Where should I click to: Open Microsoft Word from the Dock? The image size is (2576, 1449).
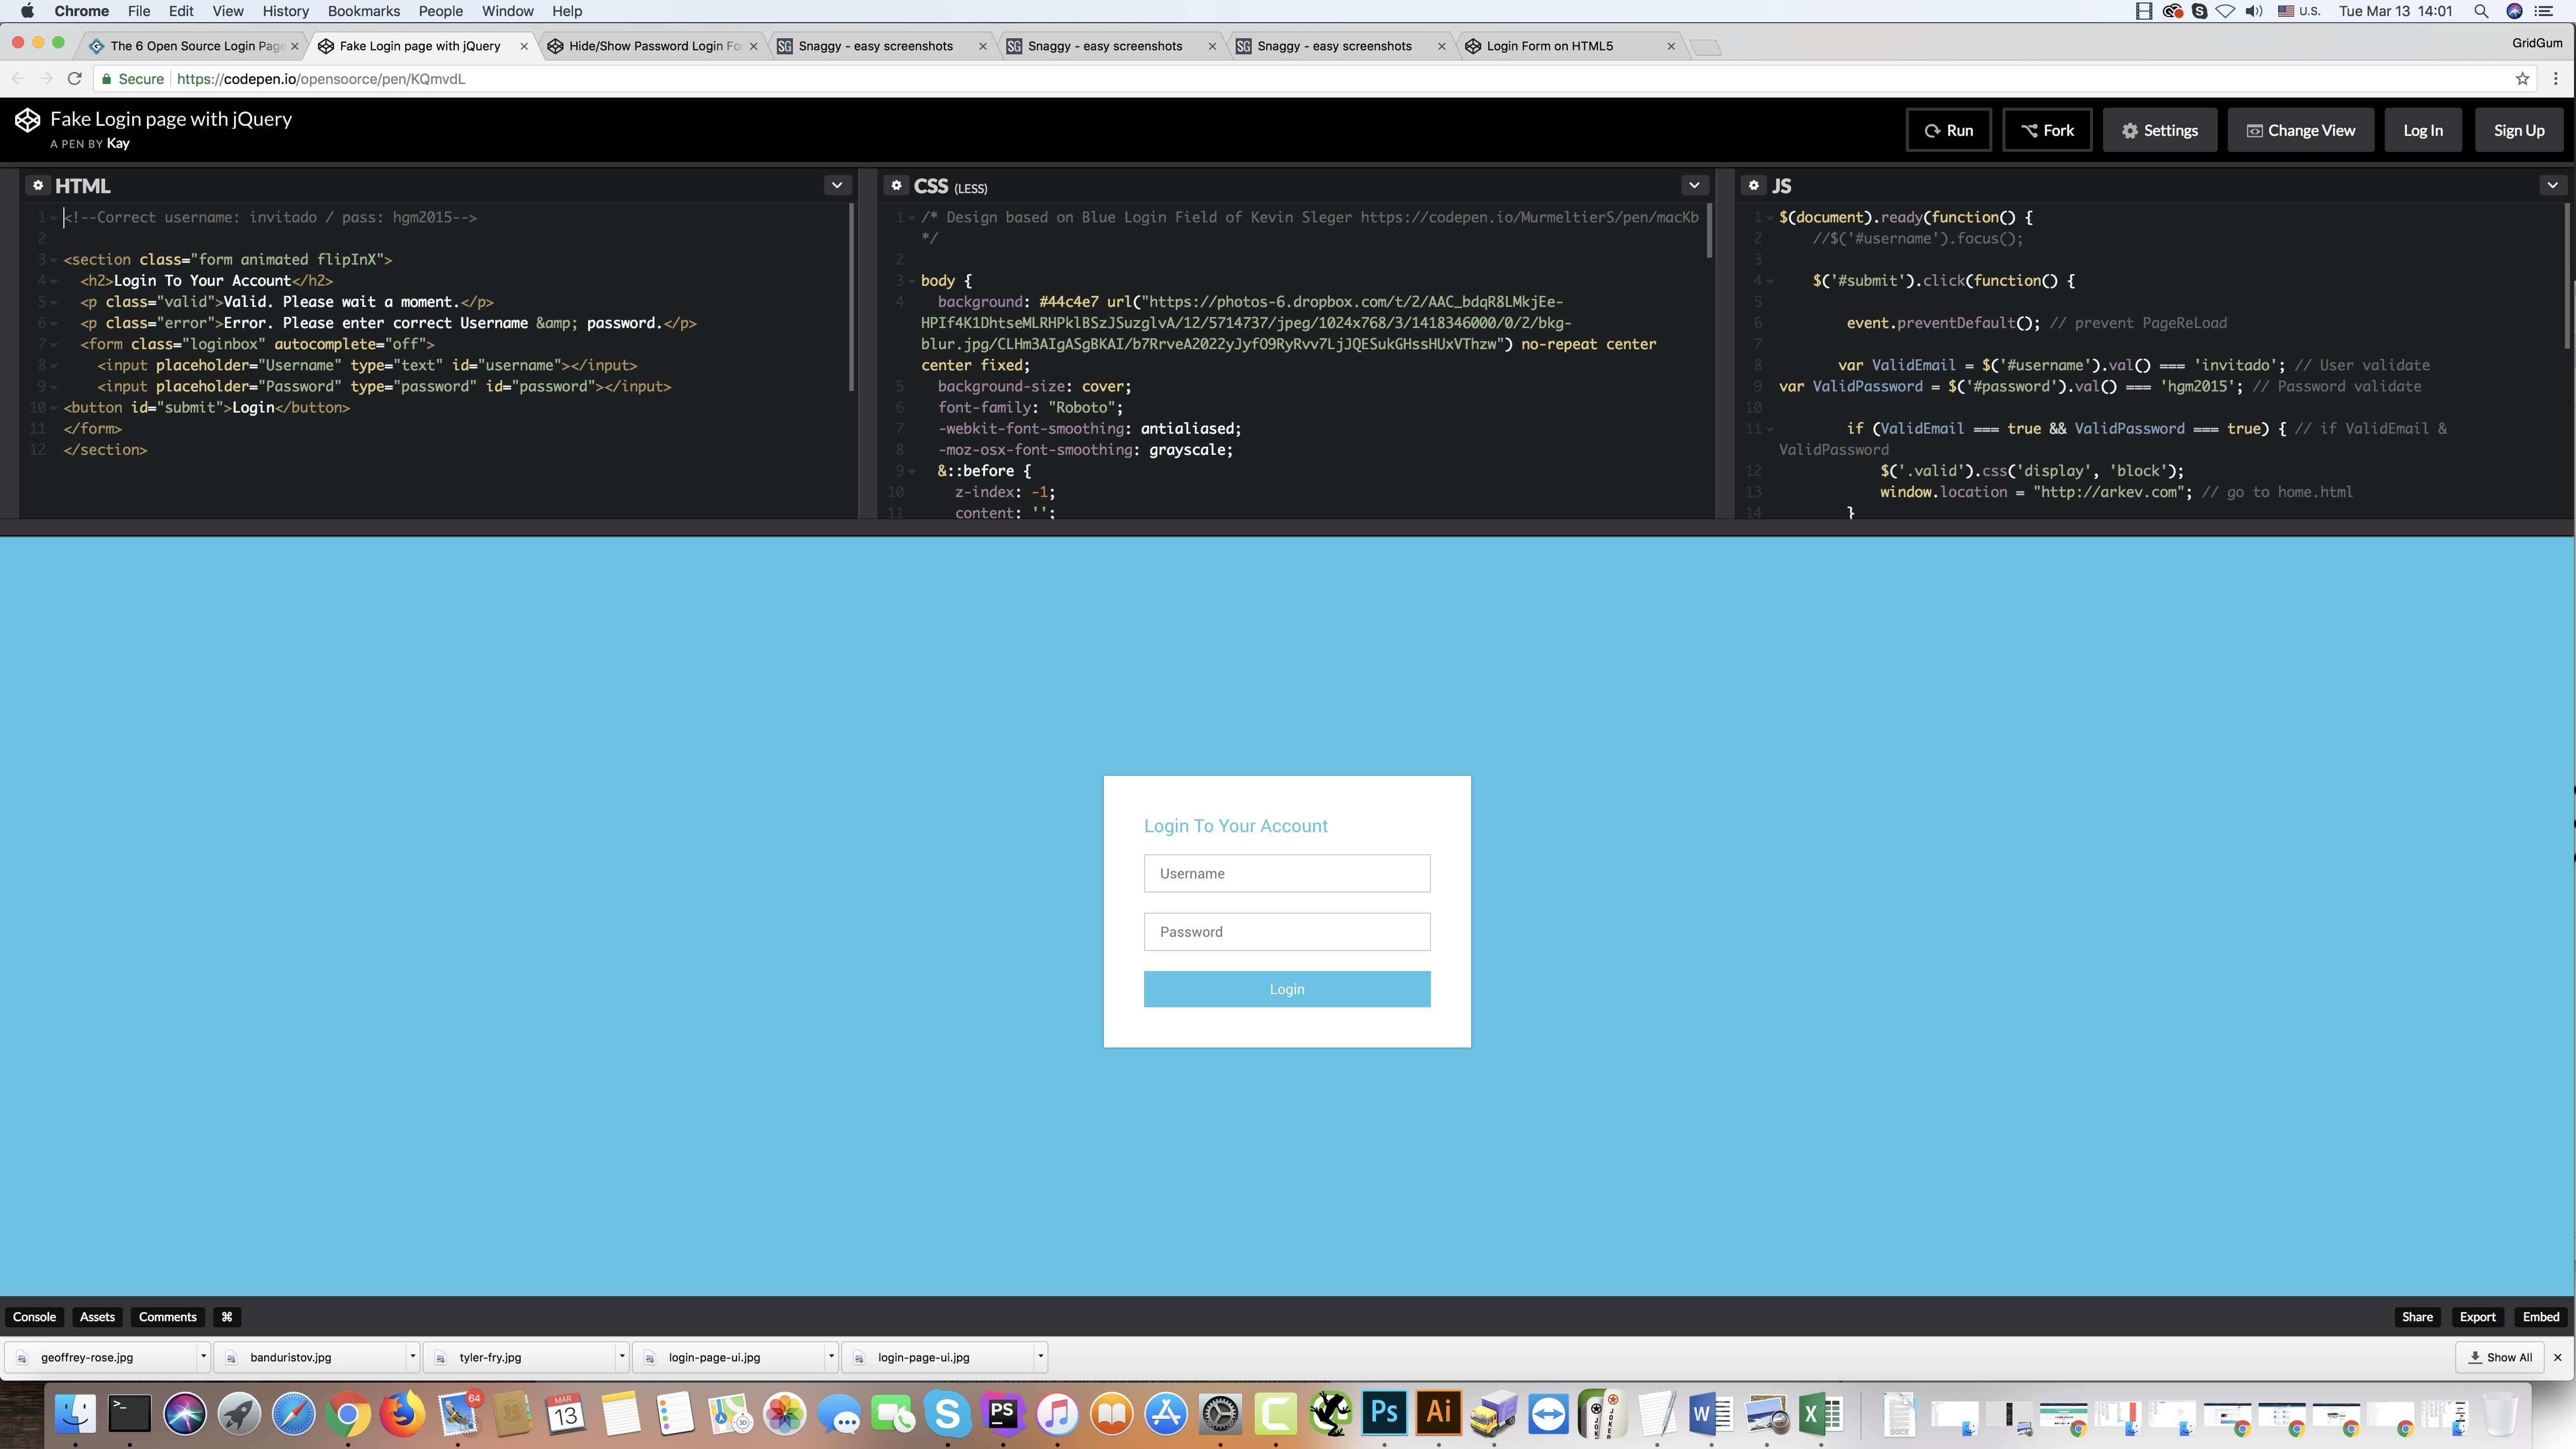point(1711,1414)
